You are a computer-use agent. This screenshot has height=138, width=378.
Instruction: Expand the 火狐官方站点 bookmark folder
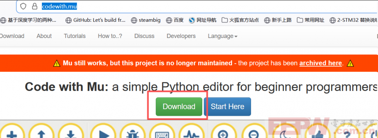[x=240, y=20]
